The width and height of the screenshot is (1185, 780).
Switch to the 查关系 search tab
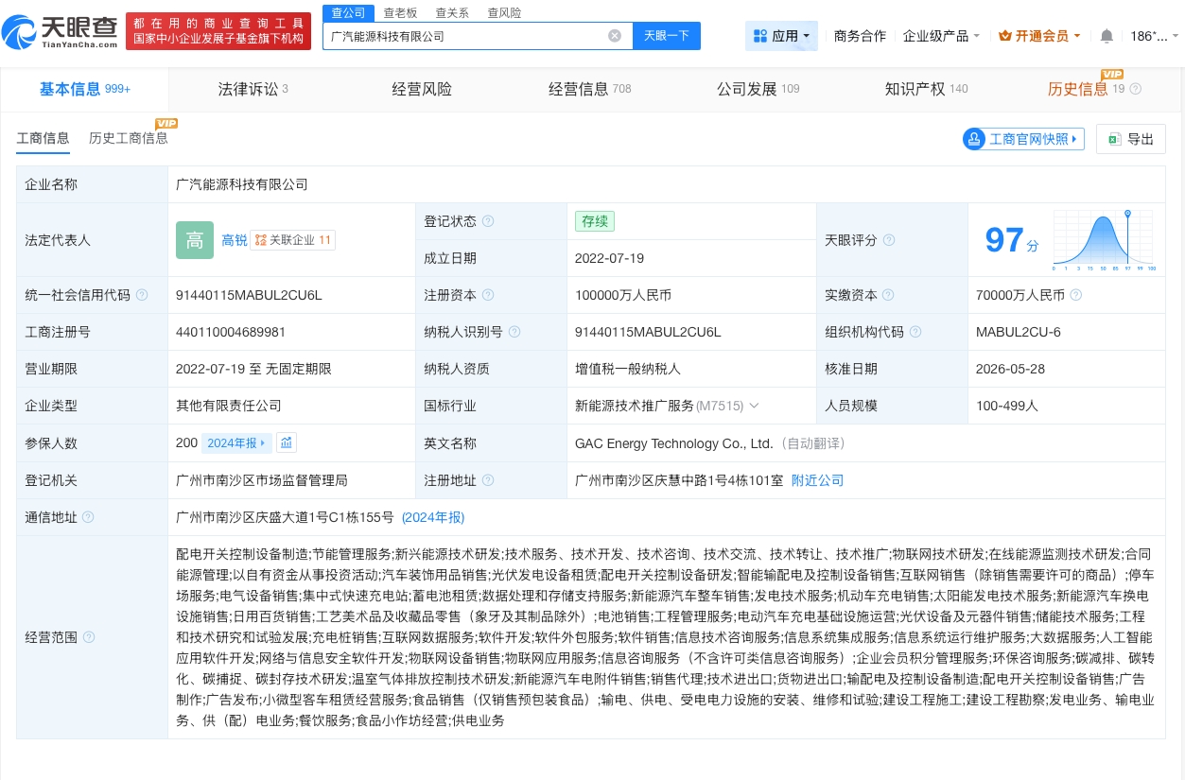(452, 12)
